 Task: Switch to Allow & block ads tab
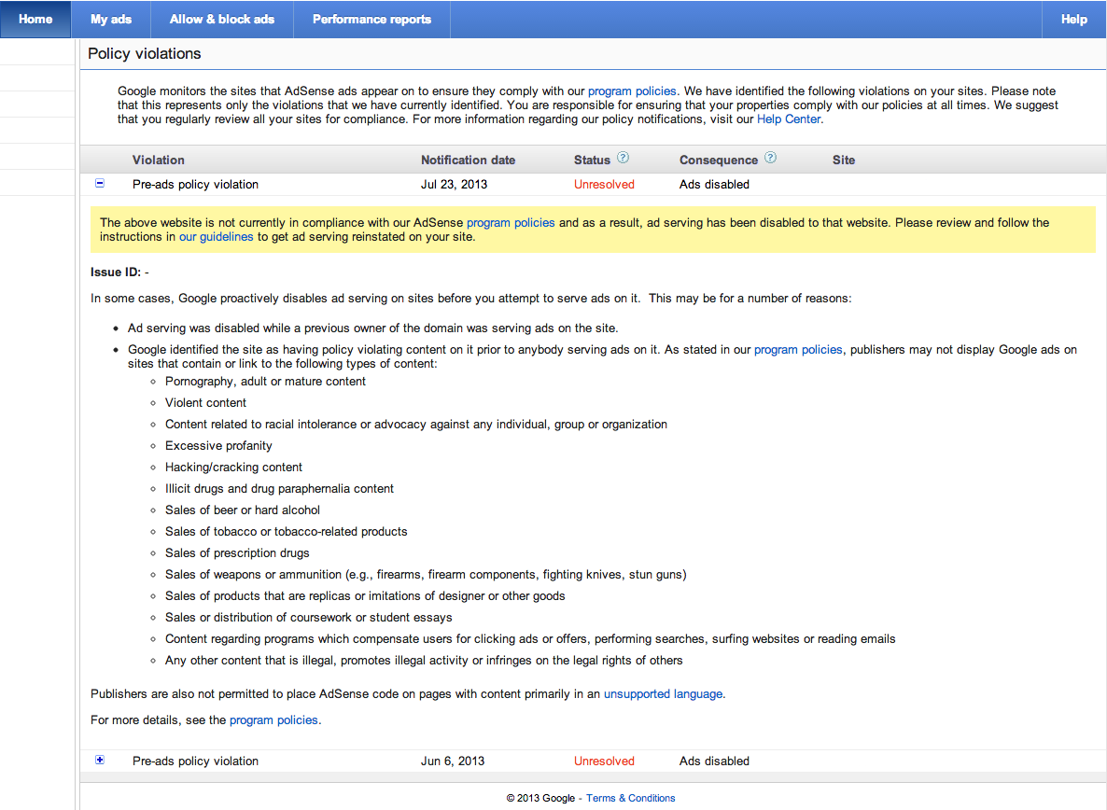pos(222,19)
